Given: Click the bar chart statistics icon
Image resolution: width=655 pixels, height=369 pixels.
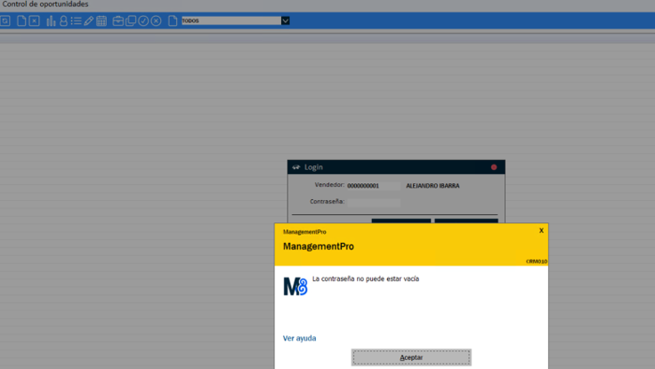Looking at the screenshot, I should tap(51, 20).
